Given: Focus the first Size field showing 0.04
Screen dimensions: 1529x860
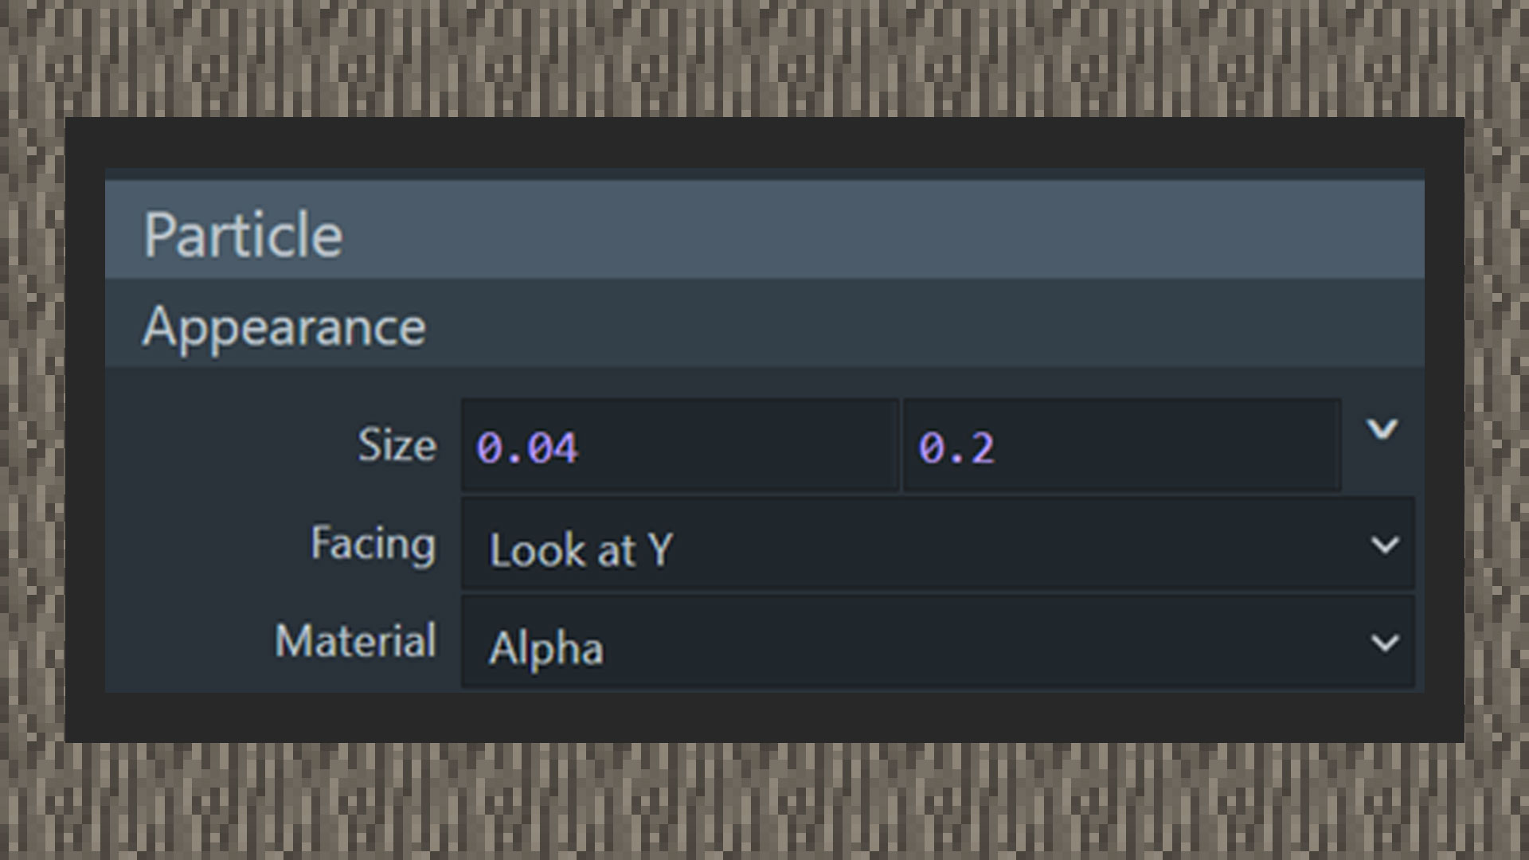Looking at the screenshot, I should click(680, 445).
